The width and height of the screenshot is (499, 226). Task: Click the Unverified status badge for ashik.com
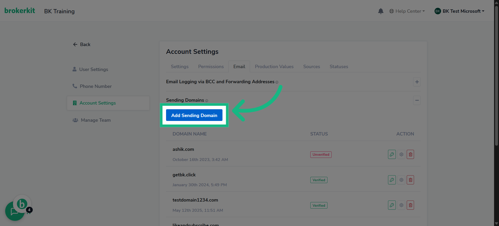pyautogui.click(x=321, y=154)
